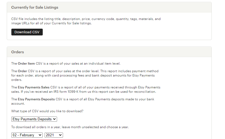Click the bold Order text in second paragraph

22,71
